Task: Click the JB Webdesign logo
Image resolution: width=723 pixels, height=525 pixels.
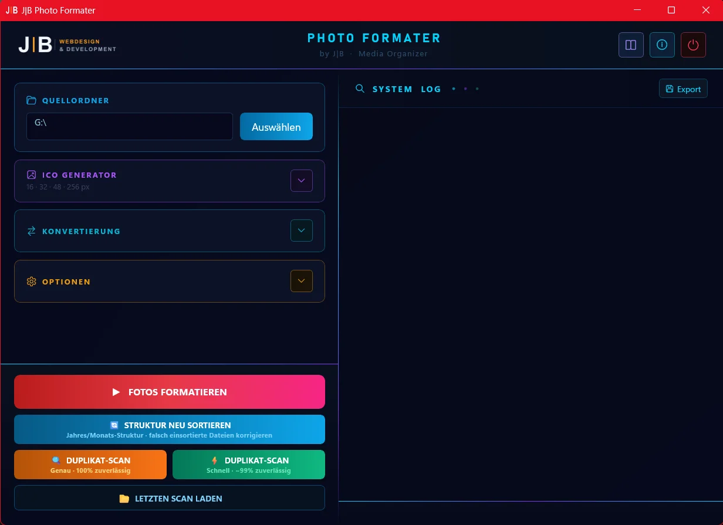Action: 67,45
